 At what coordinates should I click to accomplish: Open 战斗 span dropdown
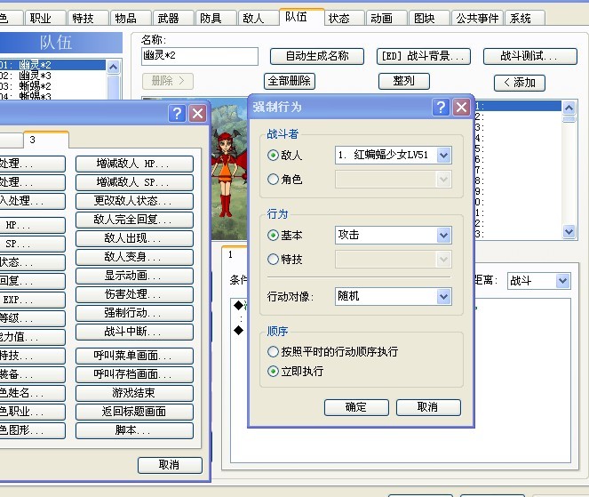[538, 281]
